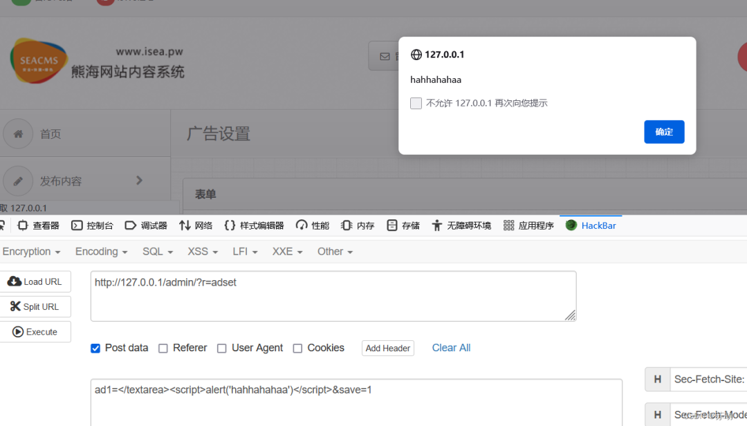Click the www.isea.pw text in header
Viewport: 747px width, 426px height.
point(149,51)
